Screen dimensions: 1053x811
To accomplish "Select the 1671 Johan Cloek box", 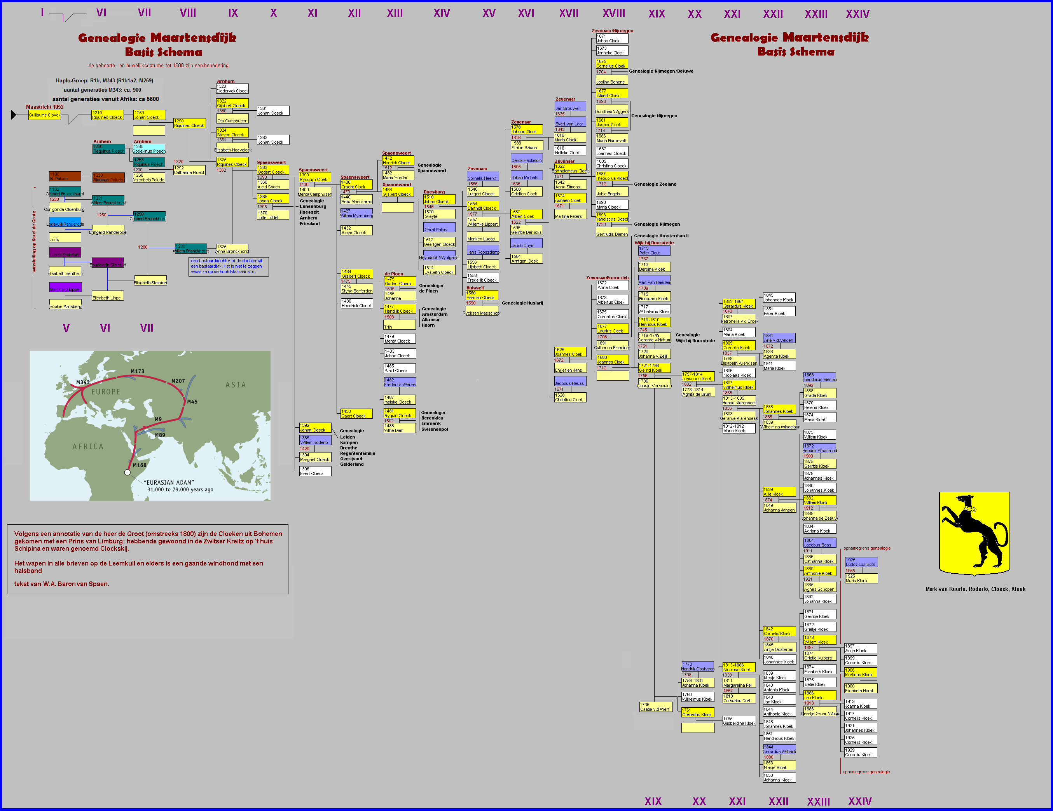I will 612,38.
